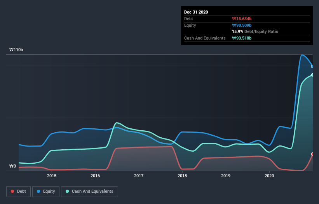Click the 15.9% Debt/Equity Ratio text

pos(255,31)
